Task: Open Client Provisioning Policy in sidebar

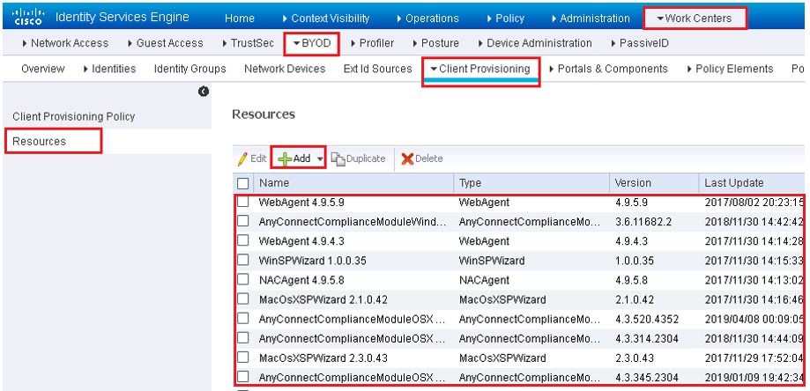Action: click(x=73, y=116)
